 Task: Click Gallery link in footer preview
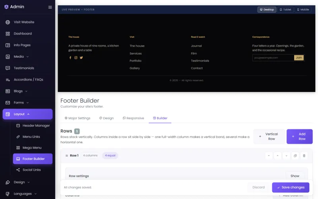tap(135, 68)
